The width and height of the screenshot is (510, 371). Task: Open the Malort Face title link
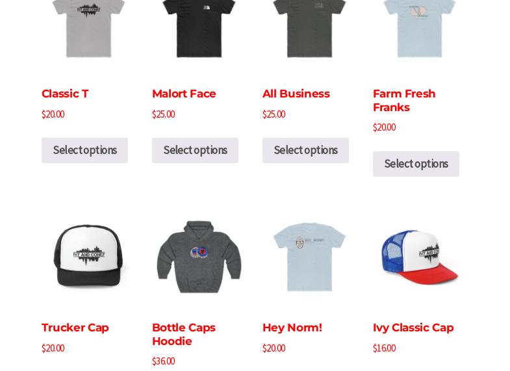[x=184, y=94]
